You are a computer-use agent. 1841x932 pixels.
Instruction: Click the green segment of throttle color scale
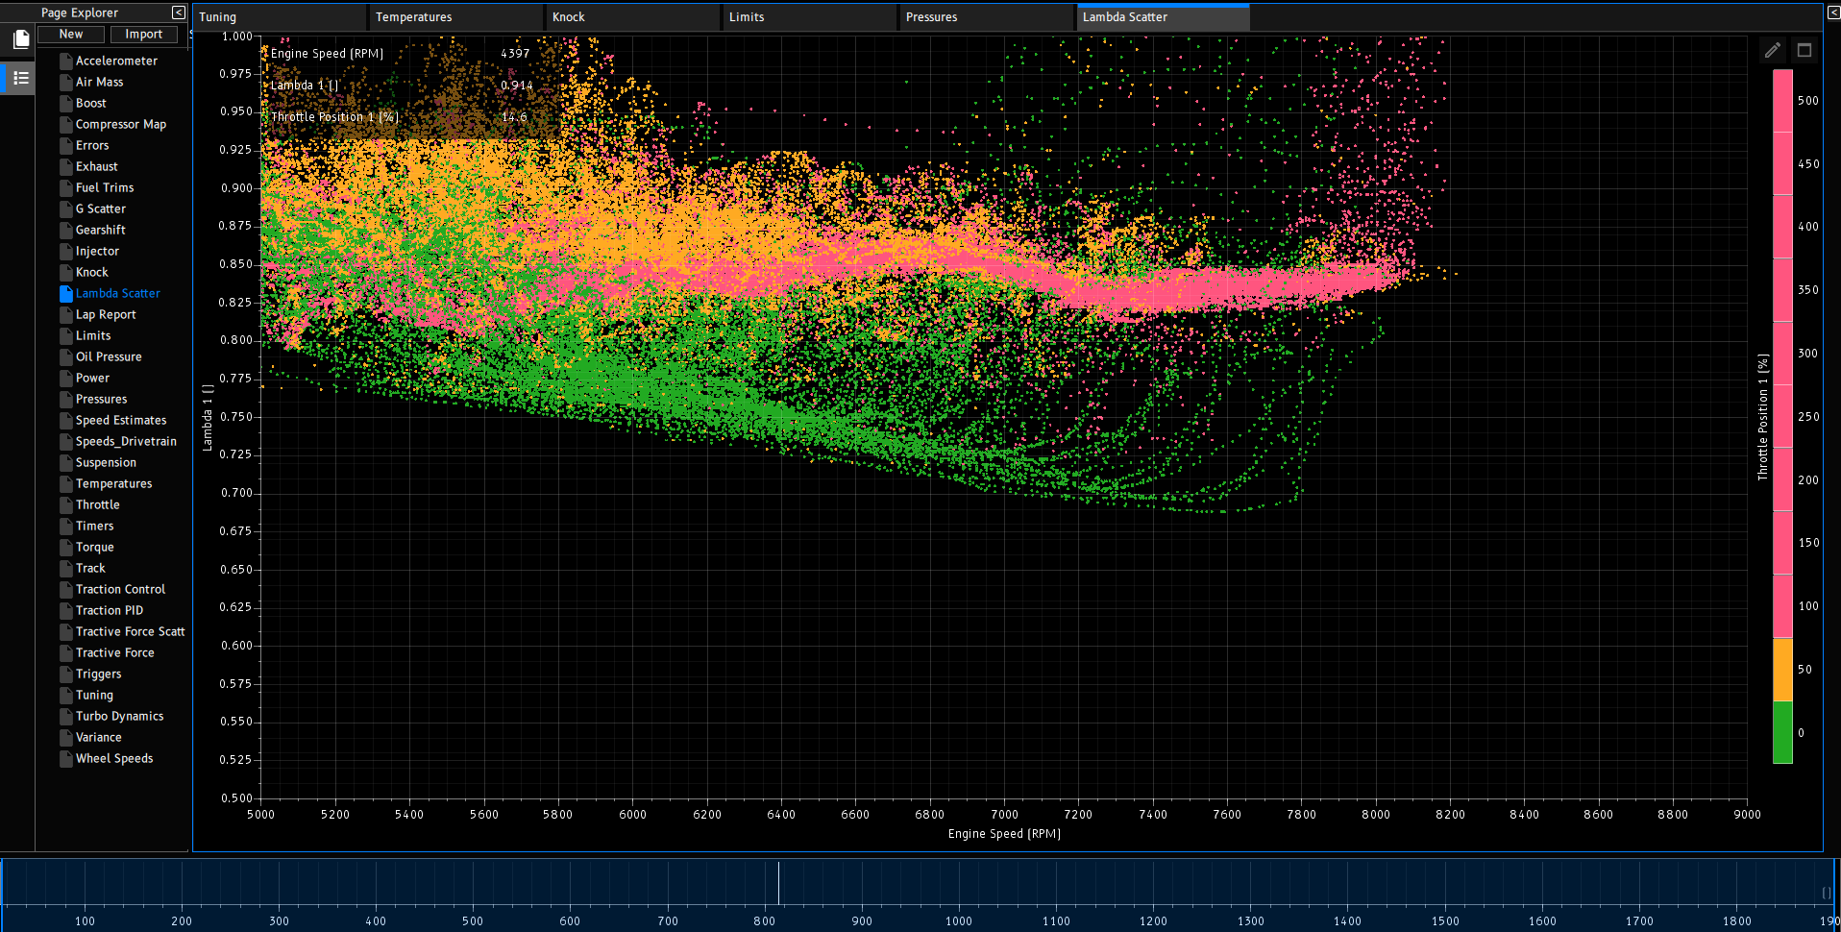(x=1782, y=732)
